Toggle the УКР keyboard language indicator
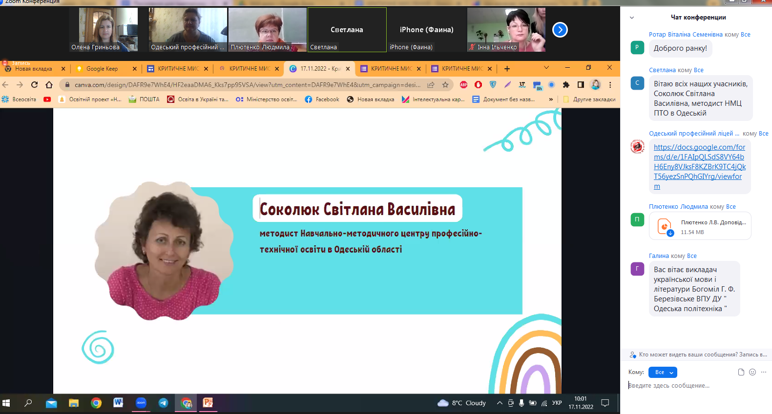The width and height of the screenshot is (772, 414). (557, 403)
